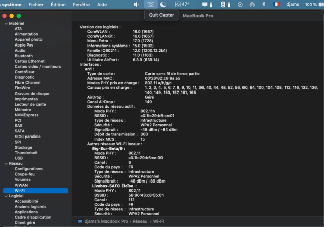Open the Fenêtre menu
This screenshot has height=227, width=324.
tap(81, 5)
